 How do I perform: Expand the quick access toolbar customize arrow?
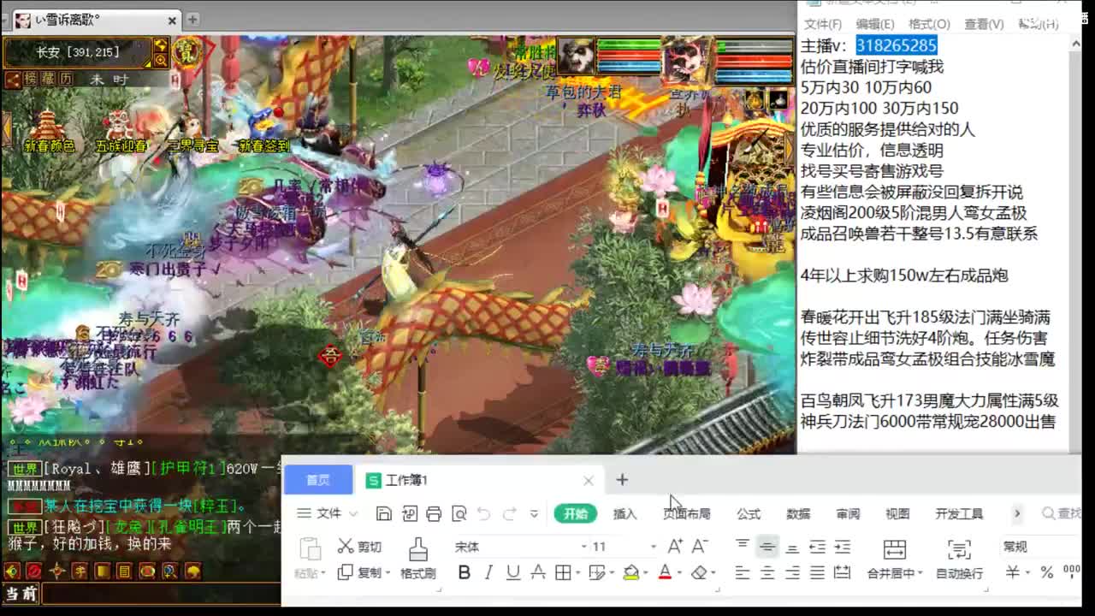point(534,514)
